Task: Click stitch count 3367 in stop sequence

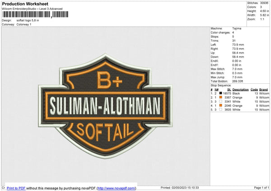Action: [228, 97]
